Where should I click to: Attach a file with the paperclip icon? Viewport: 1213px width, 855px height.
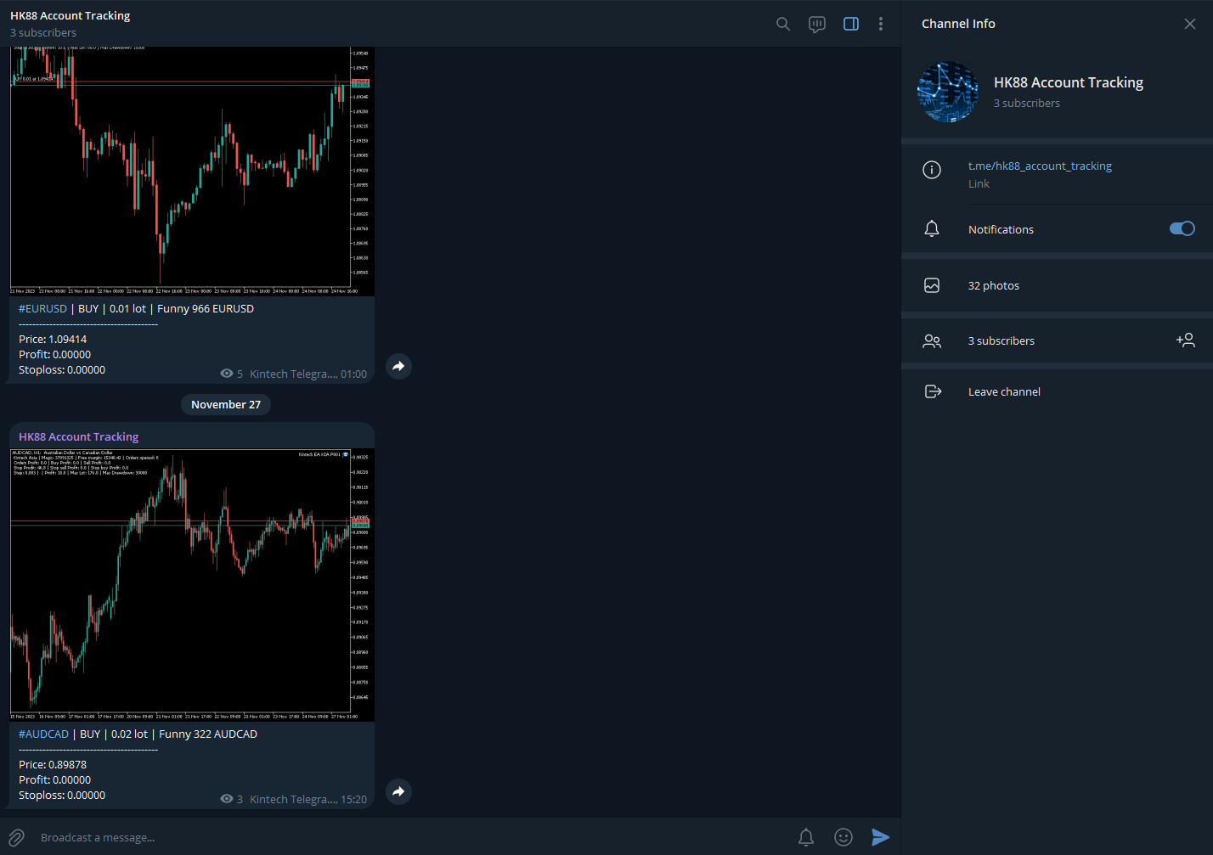click(16, 837)
